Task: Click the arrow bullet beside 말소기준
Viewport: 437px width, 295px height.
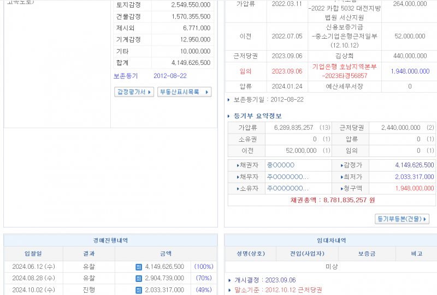Action: tap(229, 290)
